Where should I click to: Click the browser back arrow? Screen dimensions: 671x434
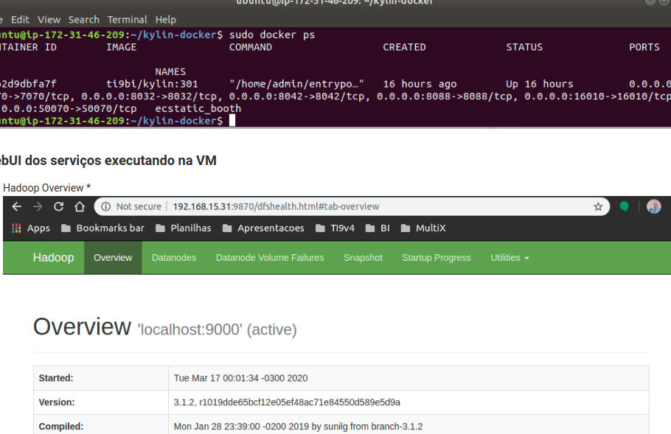[x=17, y=206]
